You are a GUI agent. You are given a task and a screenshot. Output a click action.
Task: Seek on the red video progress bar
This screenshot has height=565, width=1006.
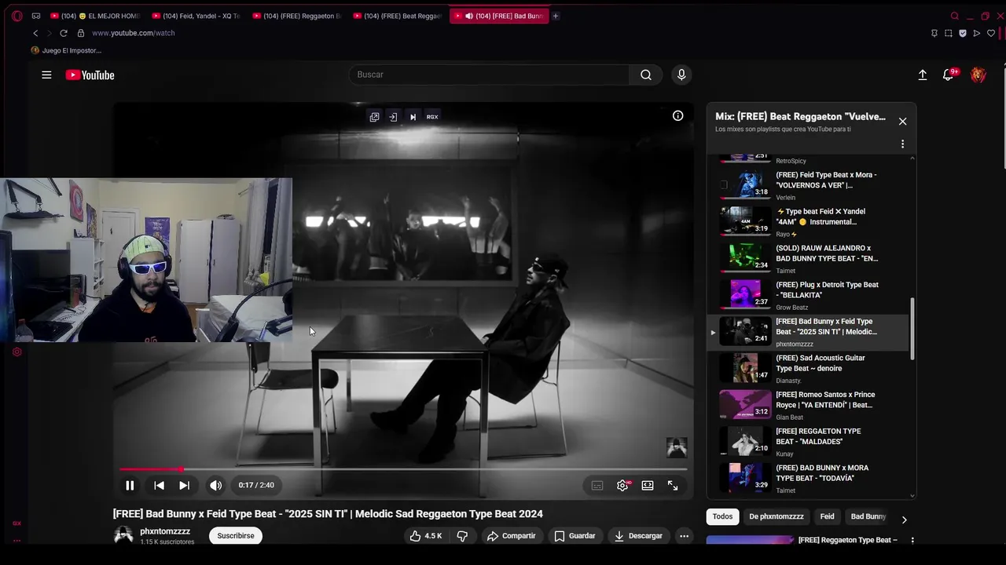click(403, 469)
